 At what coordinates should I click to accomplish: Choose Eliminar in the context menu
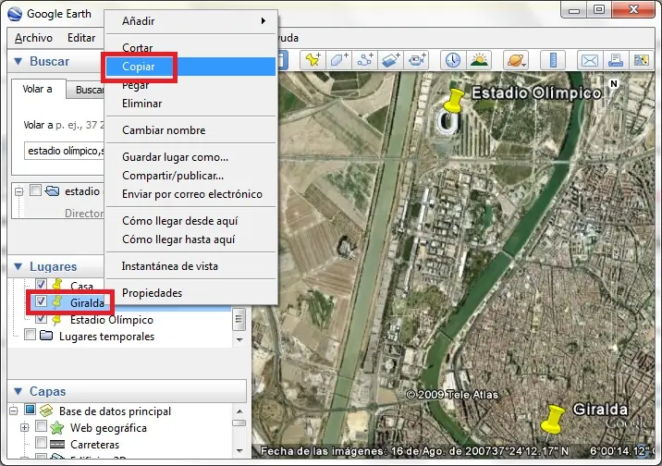(190, 104)
